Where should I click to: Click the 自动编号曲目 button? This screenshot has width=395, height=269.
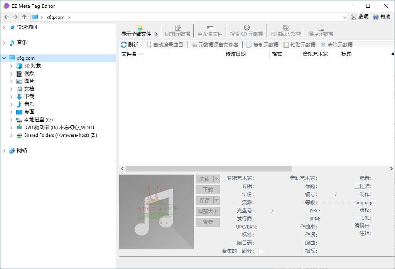[165, 45]
